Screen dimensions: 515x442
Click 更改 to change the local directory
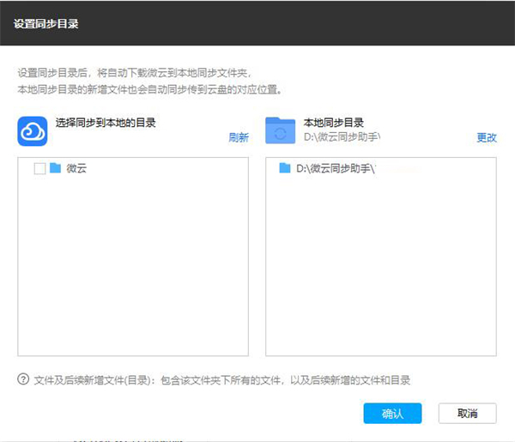pyautogui.click(x=487, y=137)
